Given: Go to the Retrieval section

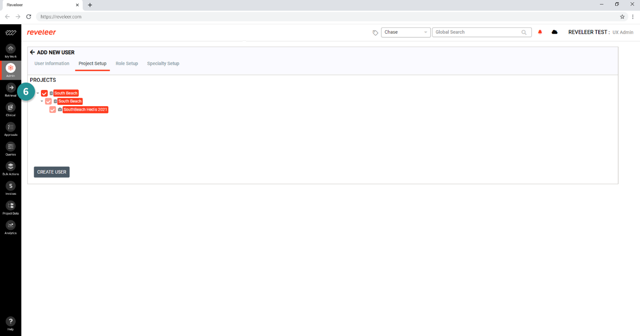Looking at the screenshot, I should (x=10, y=90).
